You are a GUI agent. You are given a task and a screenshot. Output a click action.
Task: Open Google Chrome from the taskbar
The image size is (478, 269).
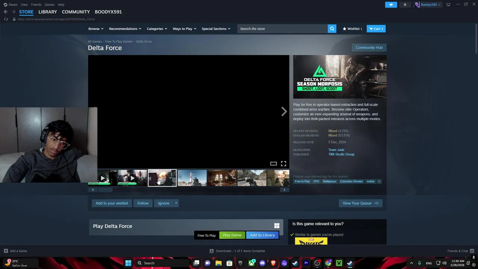pyautogui.click(x=328, y=263)
